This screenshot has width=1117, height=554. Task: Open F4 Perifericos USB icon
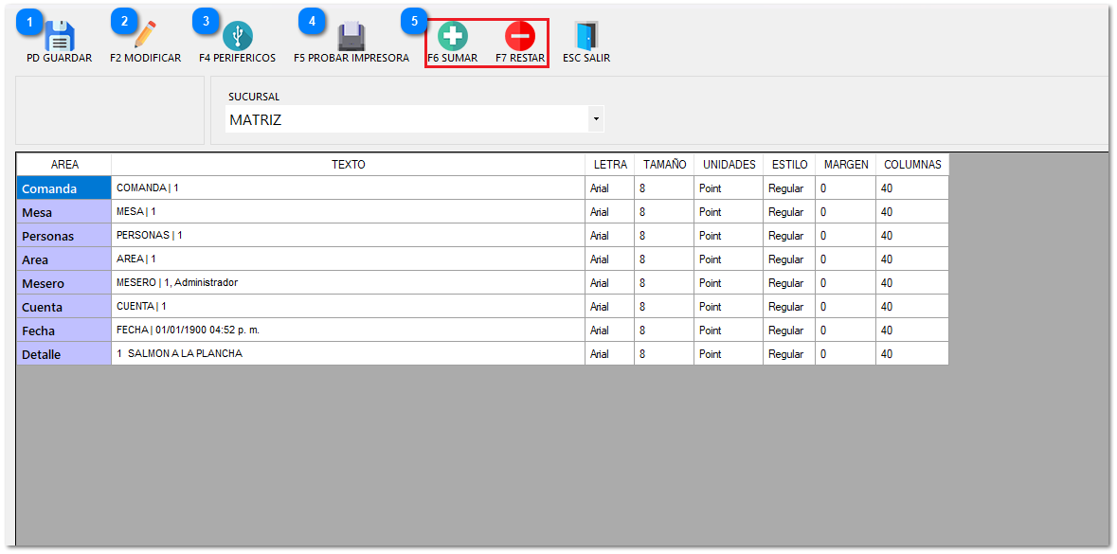point(237,37)
